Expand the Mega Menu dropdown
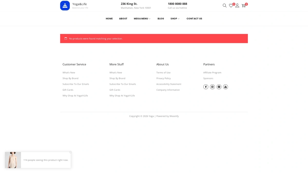 pyautogui.click(x=142, y=19)
